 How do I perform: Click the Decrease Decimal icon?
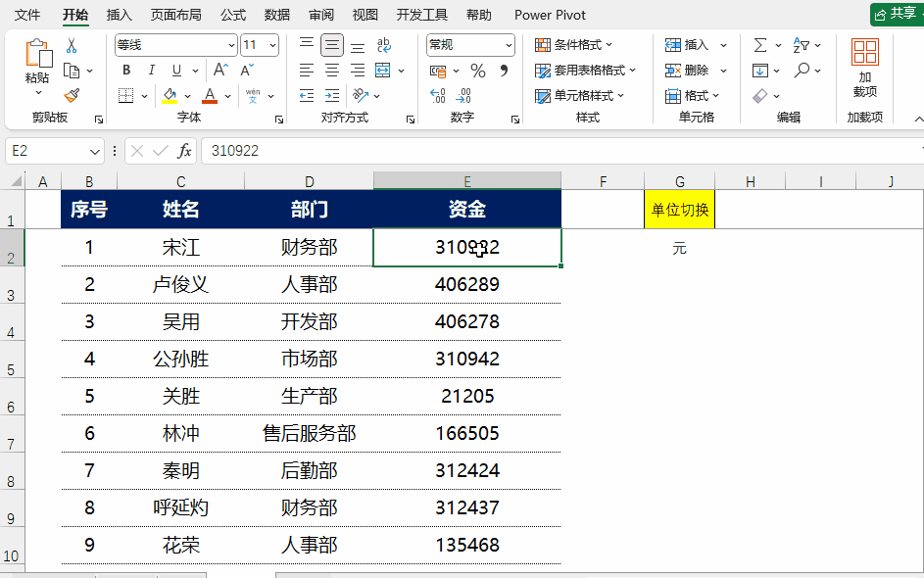click(463, 95)
